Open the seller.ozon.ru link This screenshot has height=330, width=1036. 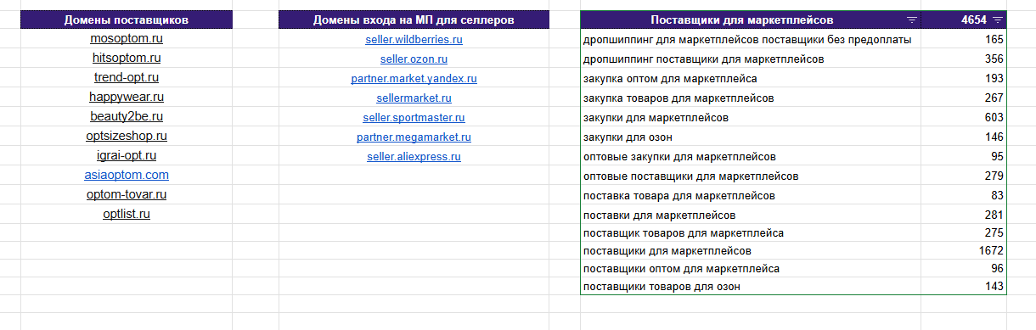click(414, 59)
